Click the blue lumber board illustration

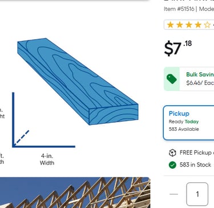pyautogui.click(x=78, y=81)
